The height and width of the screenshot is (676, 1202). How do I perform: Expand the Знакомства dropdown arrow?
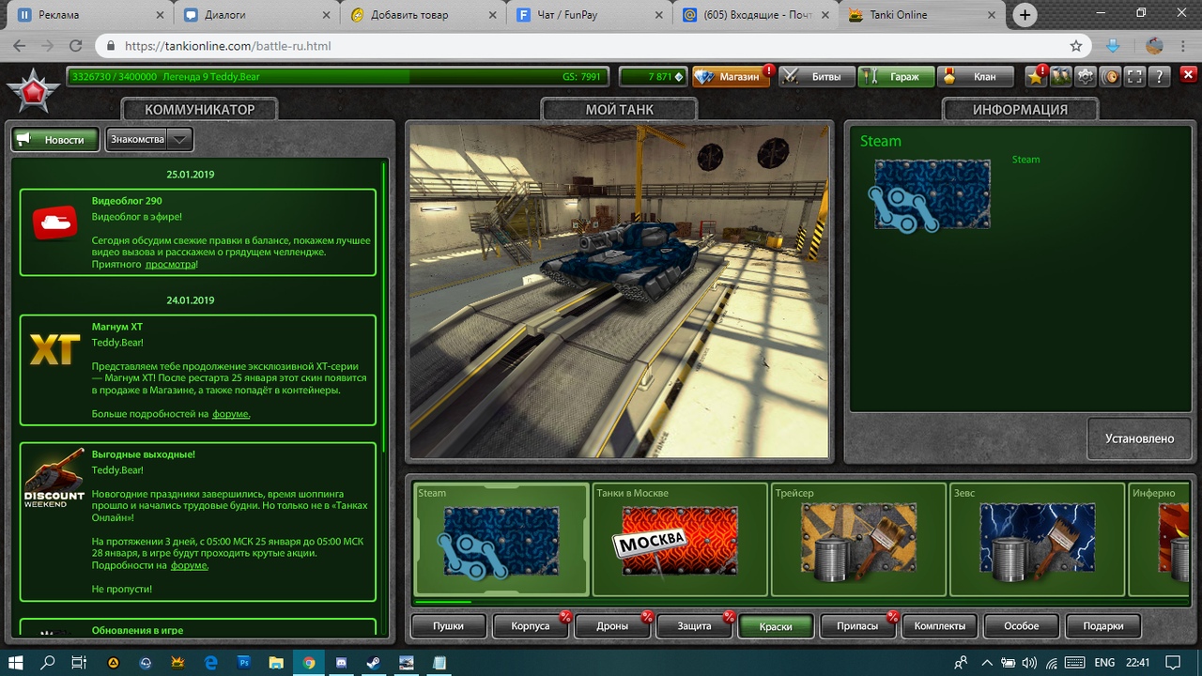point(180,139)
